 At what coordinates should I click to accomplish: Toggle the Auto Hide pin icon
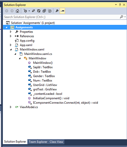tap(120, 5)
